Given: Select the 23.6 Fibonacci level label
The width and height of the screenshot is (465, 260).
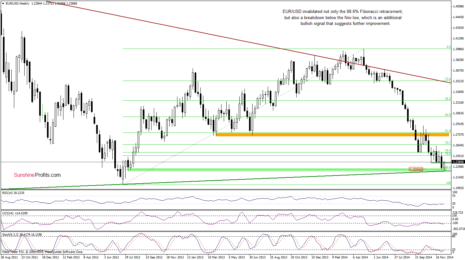Looking at the screenshot, I should [448, 79].
